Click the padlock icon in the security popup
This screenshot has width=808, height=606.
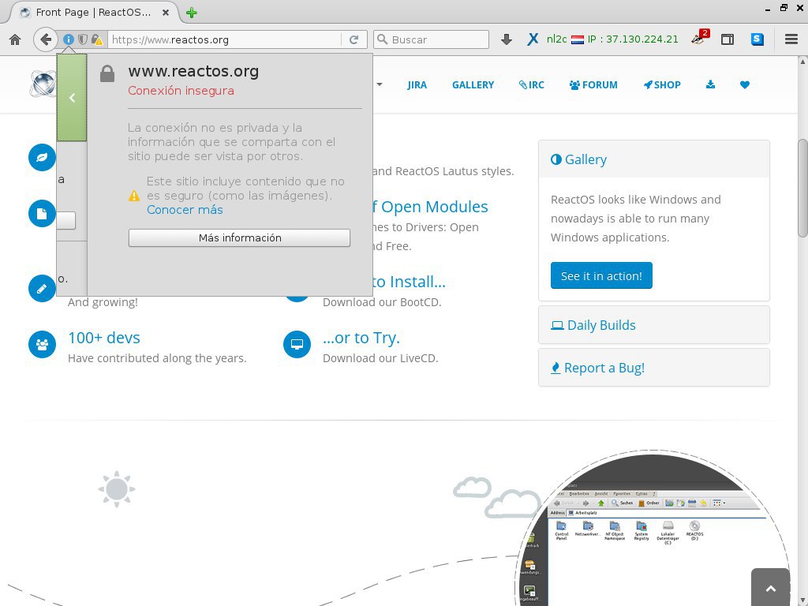pos(107,73)
